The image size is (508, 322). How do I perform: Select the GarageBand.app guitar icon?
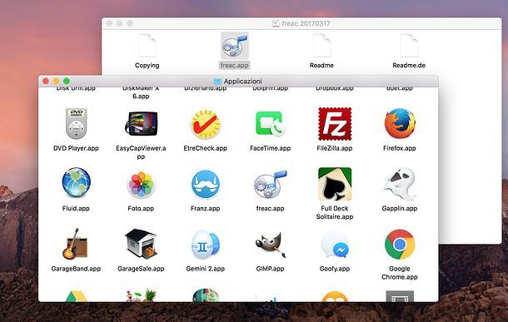[x=75, y=244]
